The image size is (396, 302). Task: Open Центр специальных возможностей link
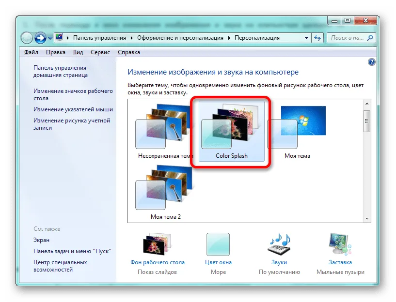[x=60, y=266]
